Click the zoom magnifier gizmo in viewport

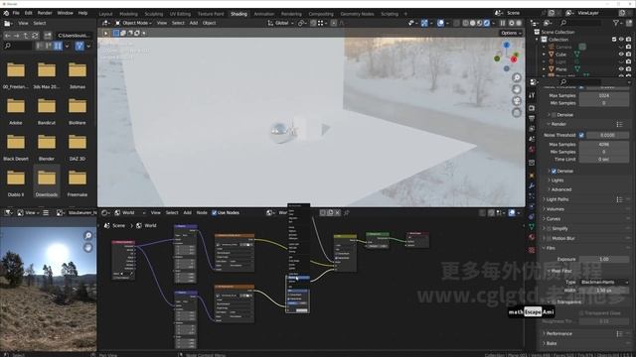point(517,77)
